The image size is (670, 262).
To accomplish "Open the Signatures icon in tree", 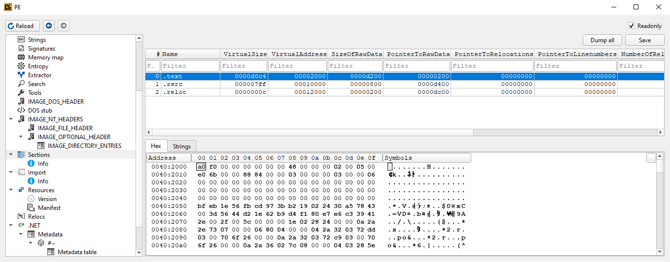I will click(x=21, y=48).
